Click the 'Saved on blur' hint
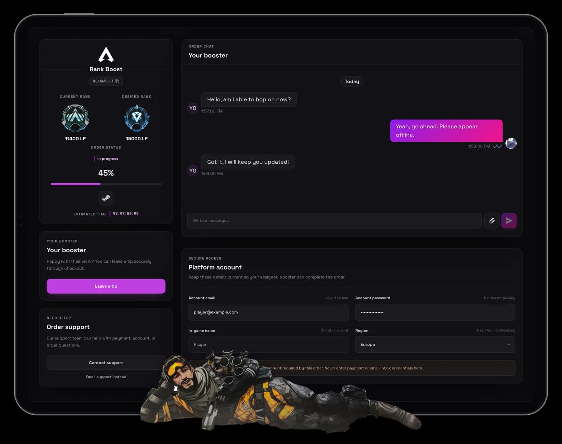The image size is (562, 444). (x=337, y=298)
